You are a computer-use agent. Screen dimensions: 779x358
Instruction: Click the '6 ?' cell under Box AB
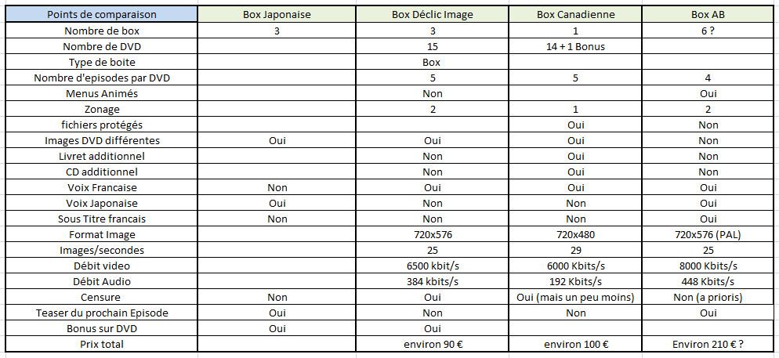708,31
